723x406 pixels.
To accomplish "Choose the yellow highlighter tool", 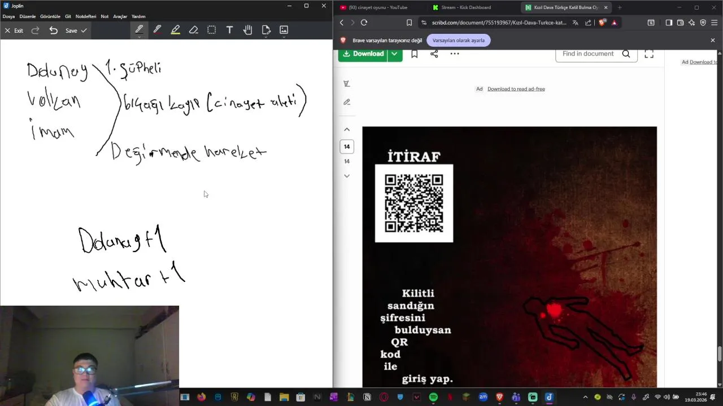I will click(x=176, y=30).
